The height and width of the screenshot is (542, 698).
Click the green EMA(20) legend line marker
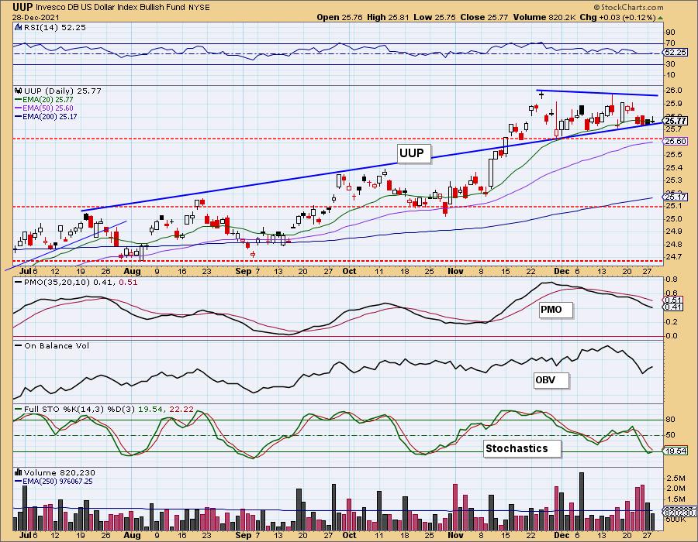(x=19, y=100)
